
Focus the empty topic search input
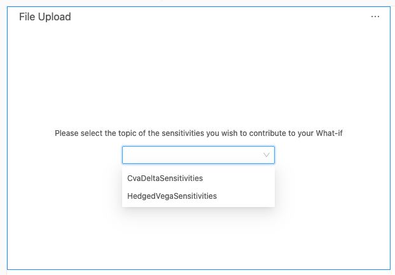coord(191,155)
